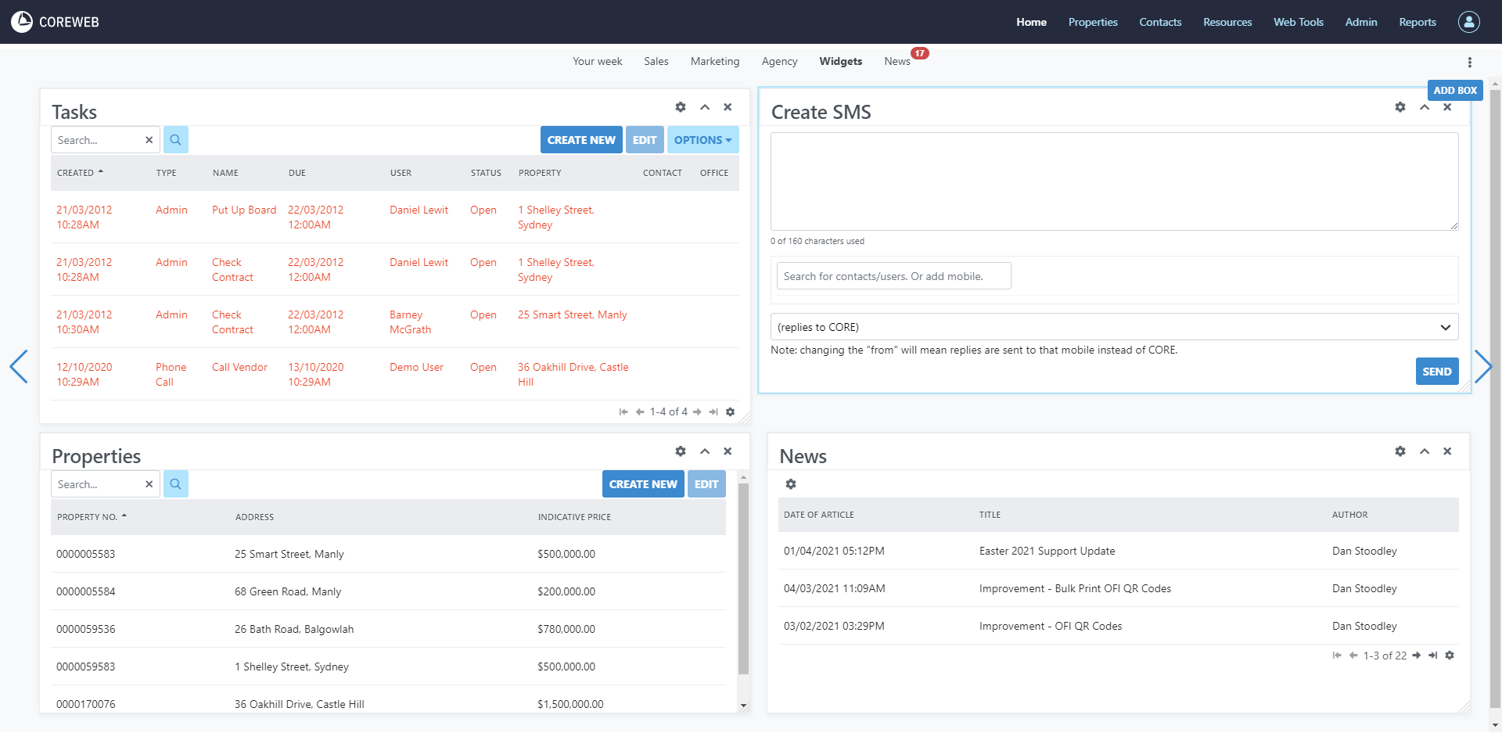Collapse the Tasks widget
1502x733 pixels.
pyautogui.click(x=704, y=107)
